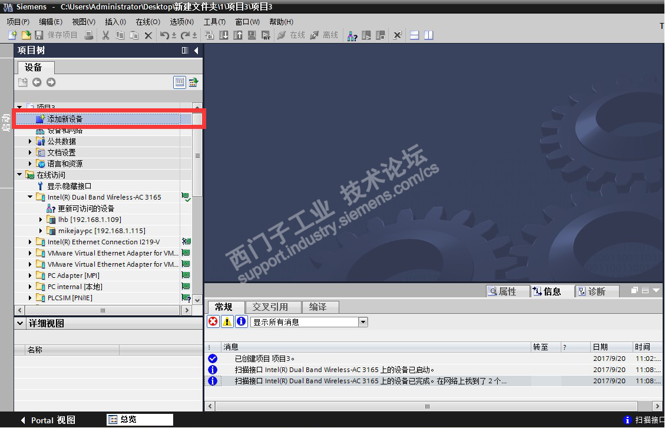665x428 pixels.
Task: Select PLCSIM [PN/IE] tree item
Action: (x=70, y=298)
